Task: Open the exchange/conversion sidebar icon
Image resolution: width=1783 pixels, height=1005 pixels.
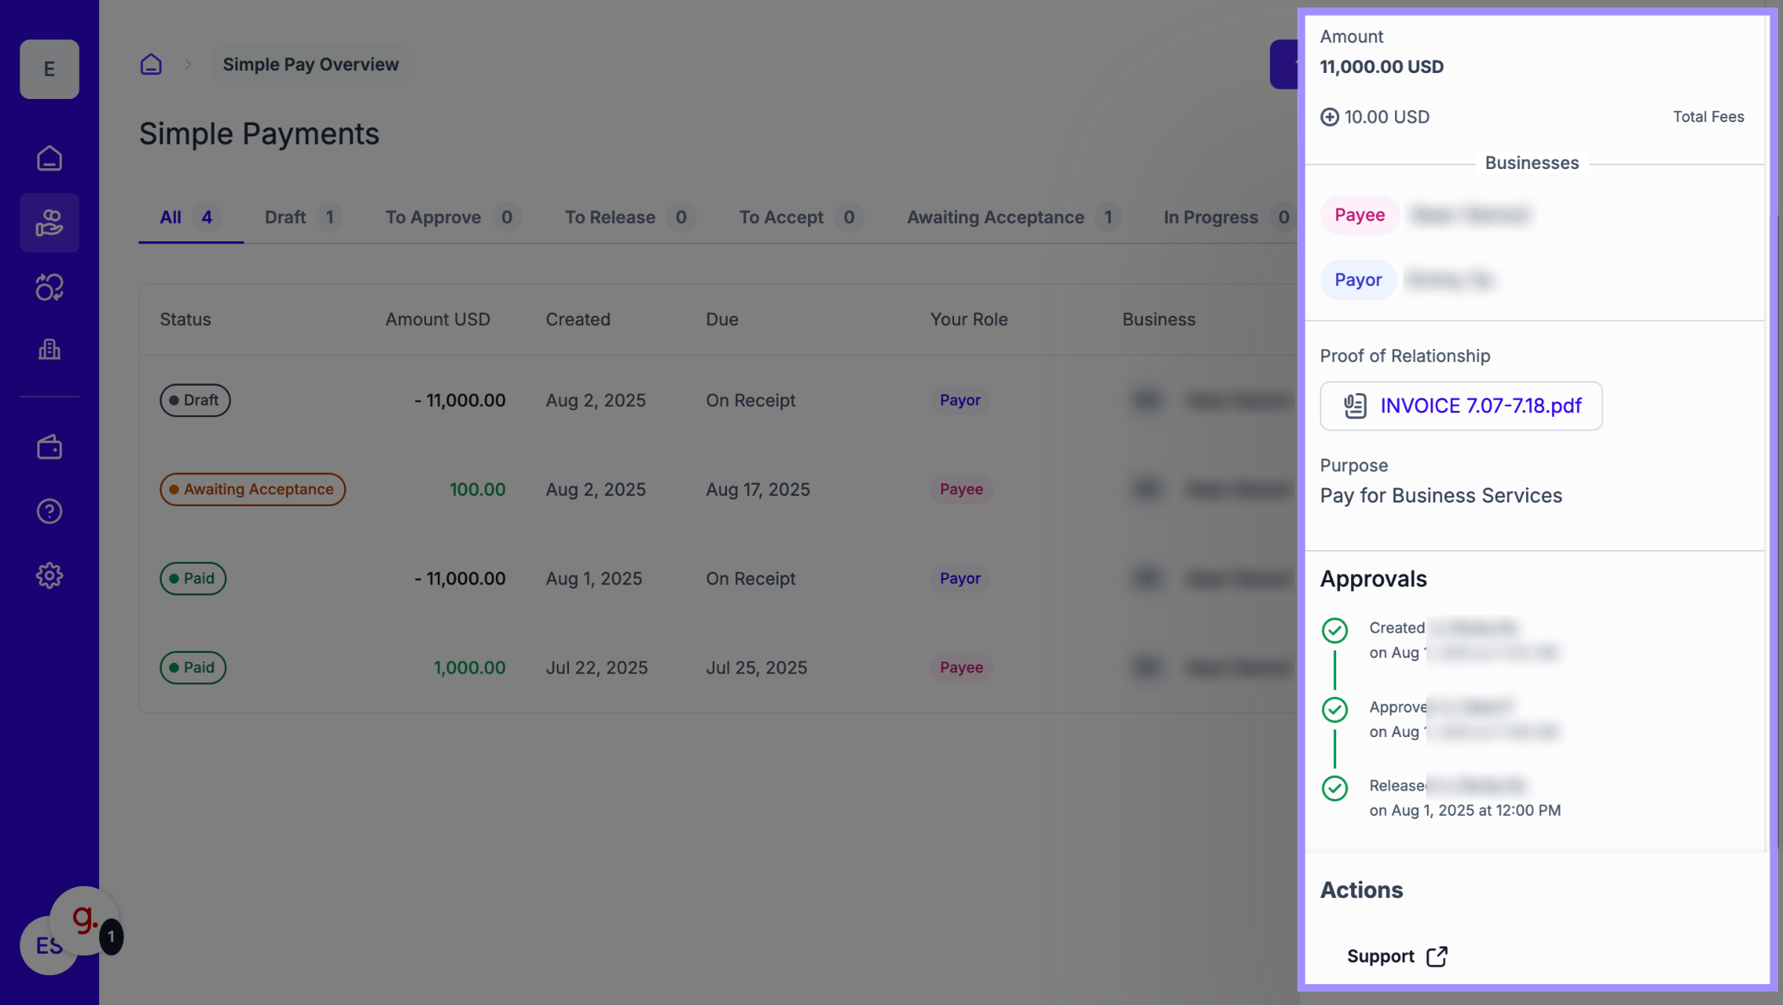Action: [x=49, y=287]
